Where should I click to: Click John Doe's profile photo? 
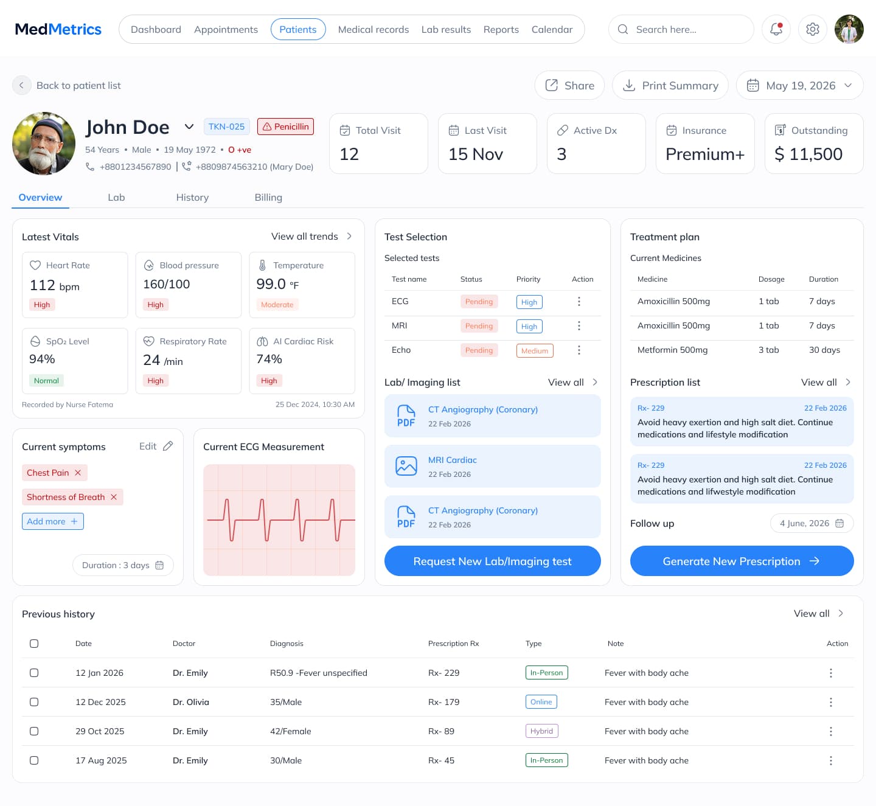[x=44, y=144]
